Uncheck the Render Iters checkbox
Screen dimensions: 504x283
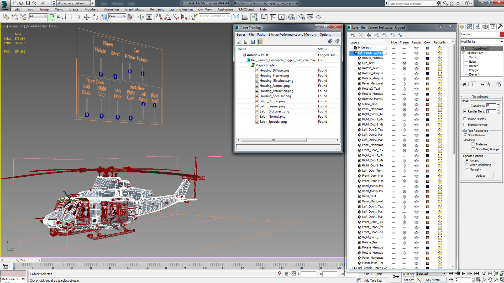tap(465, 111)
